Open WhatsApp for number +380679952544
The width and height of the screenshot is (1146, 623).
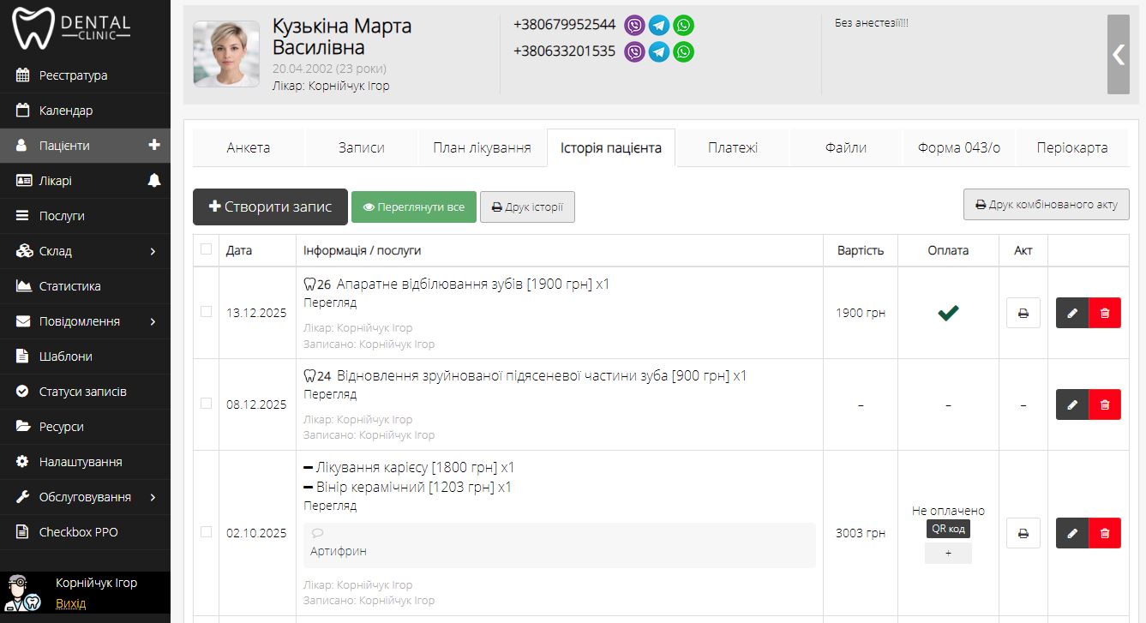click(683, 25)
